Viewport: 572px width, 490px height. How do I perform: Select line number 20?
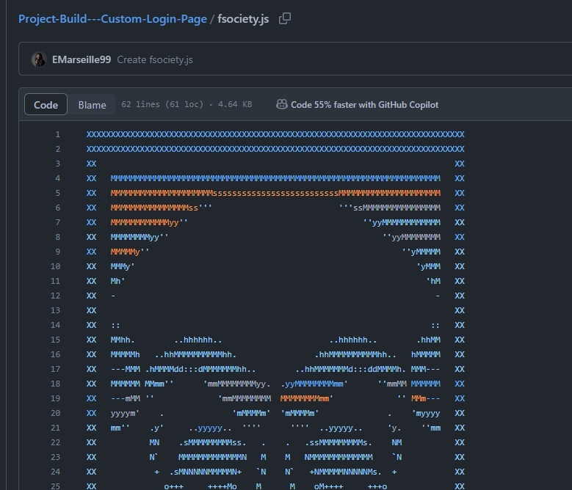[56, 413]
